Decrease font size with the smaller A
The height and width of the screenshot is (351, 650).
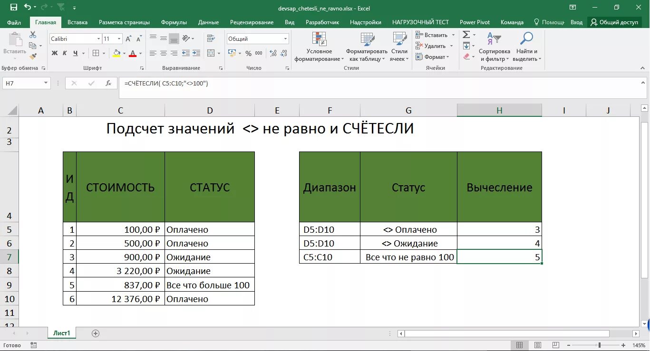(x=139, y=38)
